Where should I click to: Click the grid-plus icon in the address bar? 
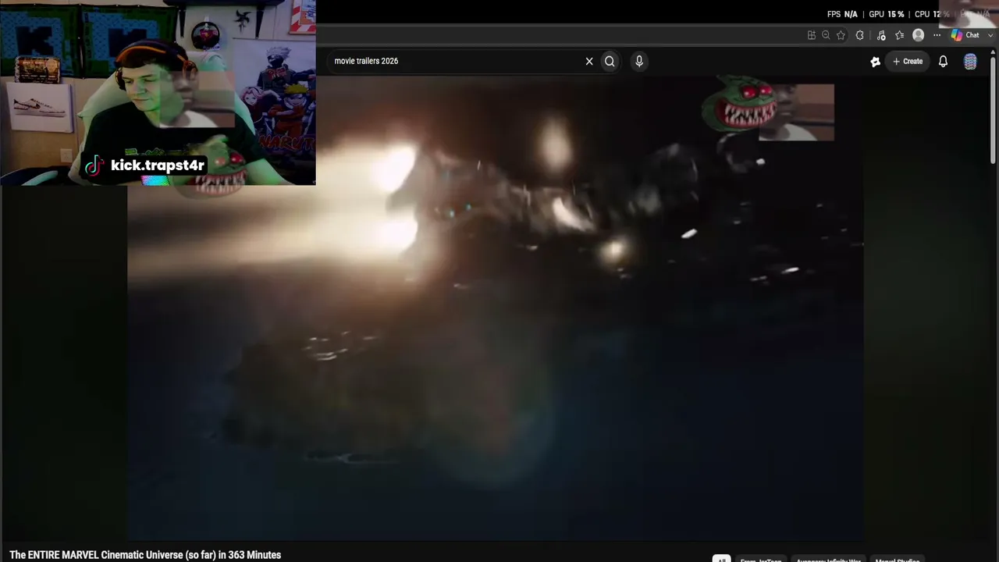pyautogui.click(x=812, y=35)
